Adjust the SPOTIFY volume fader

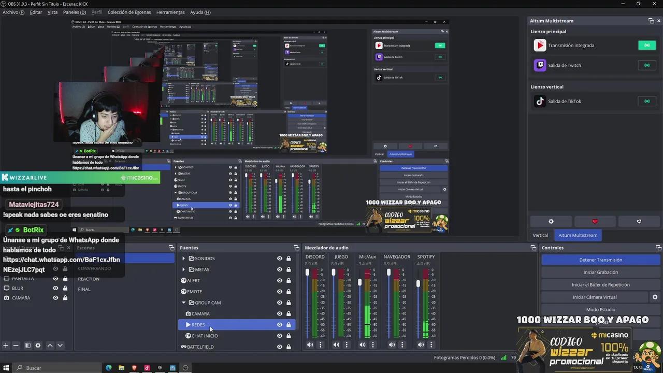point(419,283)
